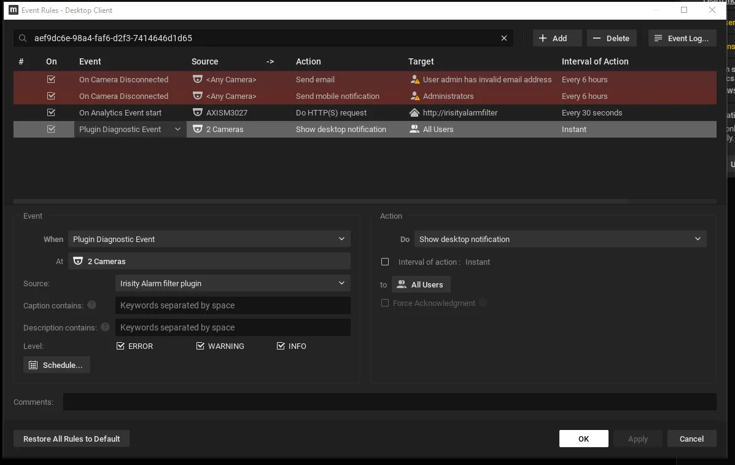Sort the table by the Event column header
This screenshot has height=465, width=735.
[x=90, y=61]
